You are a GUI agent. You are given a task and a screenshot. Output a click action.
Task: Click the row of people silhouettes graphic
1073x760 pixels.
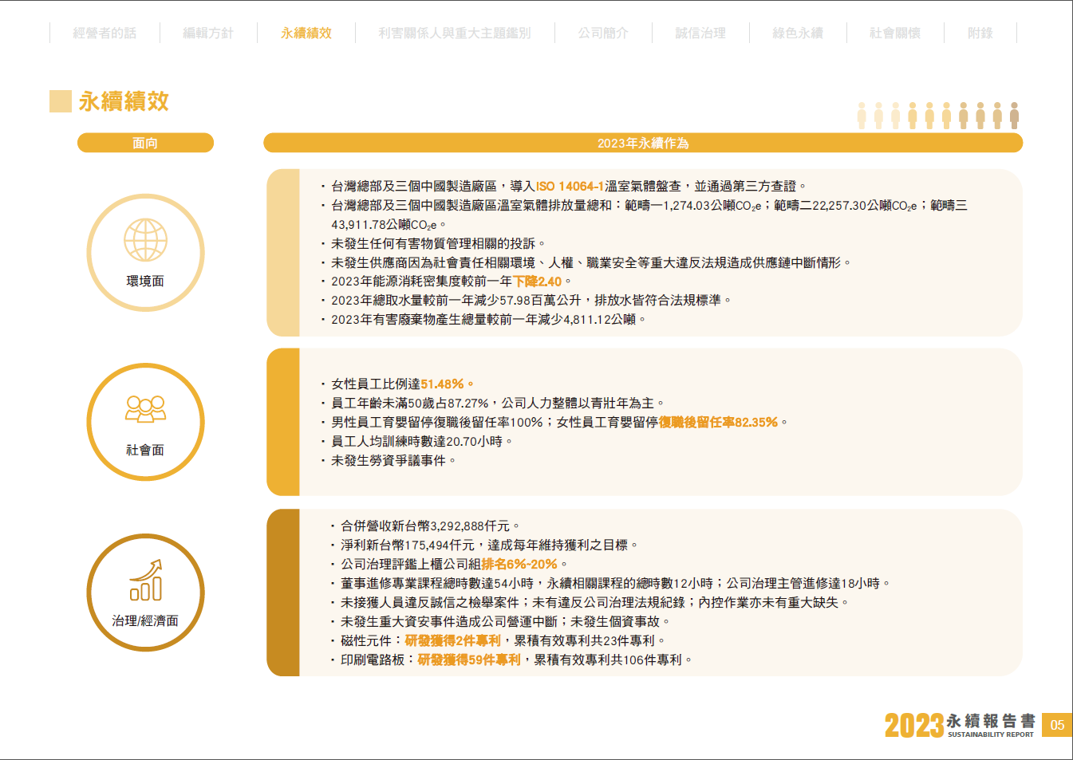938,116
